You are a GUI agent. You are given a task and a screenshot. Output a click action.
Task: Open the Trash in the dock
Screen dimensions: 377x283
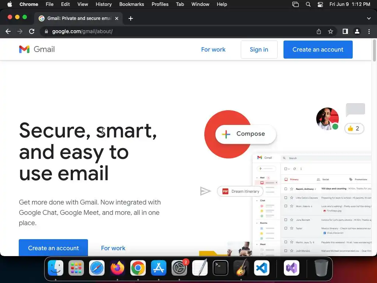coord(321,268)
